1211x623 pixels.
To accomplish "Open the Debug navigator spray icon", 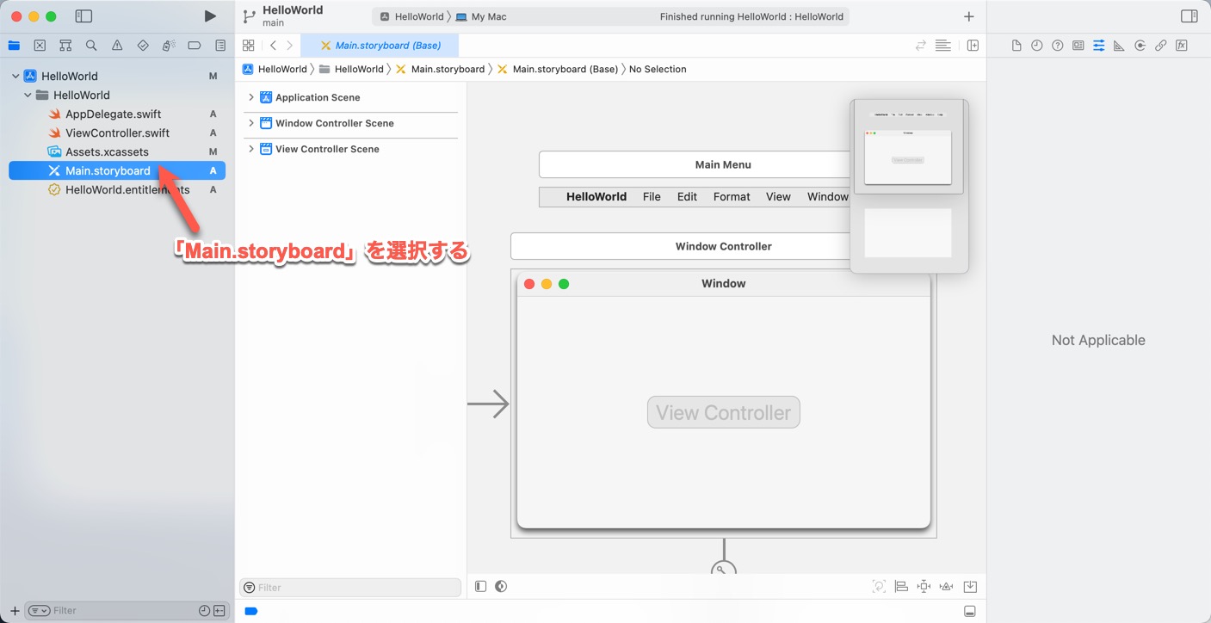I will (169, 46).
